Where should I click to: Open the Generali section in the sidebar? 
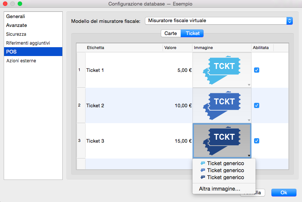16,17
